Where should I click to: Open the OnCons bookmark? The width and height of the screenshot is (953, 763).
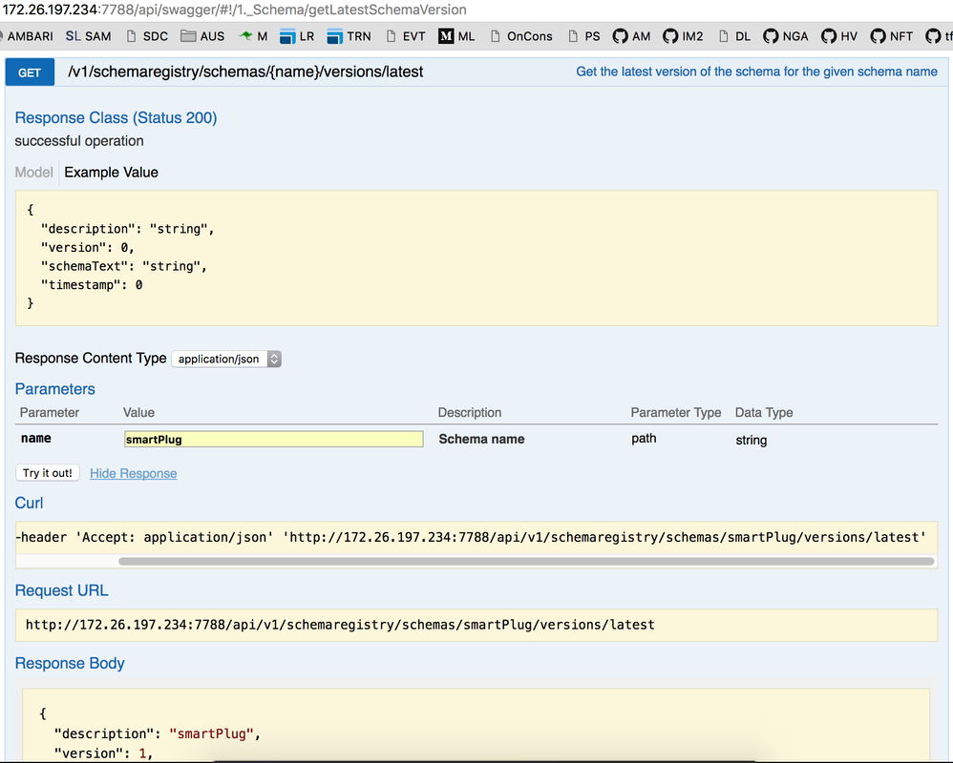[x=521, y=36]
